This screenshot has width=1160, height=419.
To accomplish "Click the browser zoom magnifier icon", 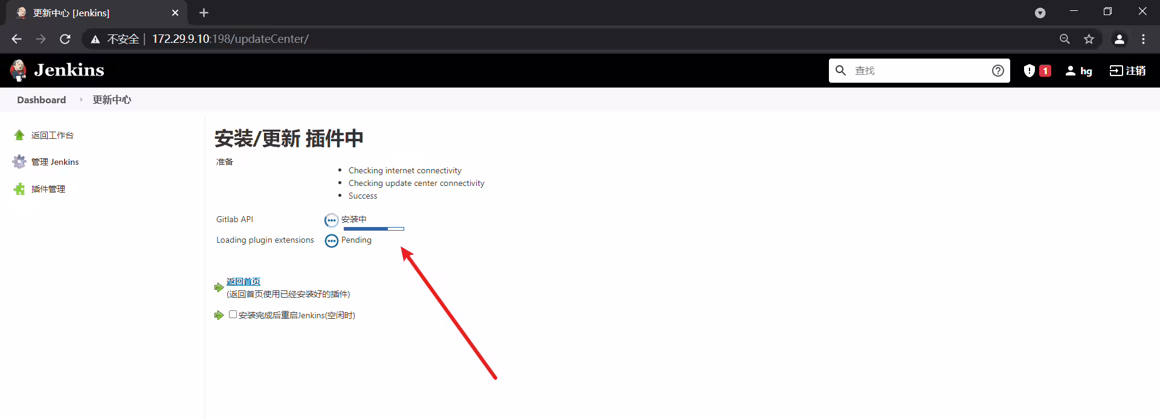I will click(x=1065, y=39).
